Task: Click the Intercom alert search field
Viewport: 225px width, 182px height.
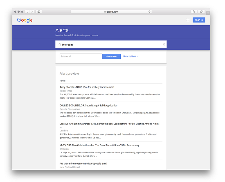Action: 111,44
